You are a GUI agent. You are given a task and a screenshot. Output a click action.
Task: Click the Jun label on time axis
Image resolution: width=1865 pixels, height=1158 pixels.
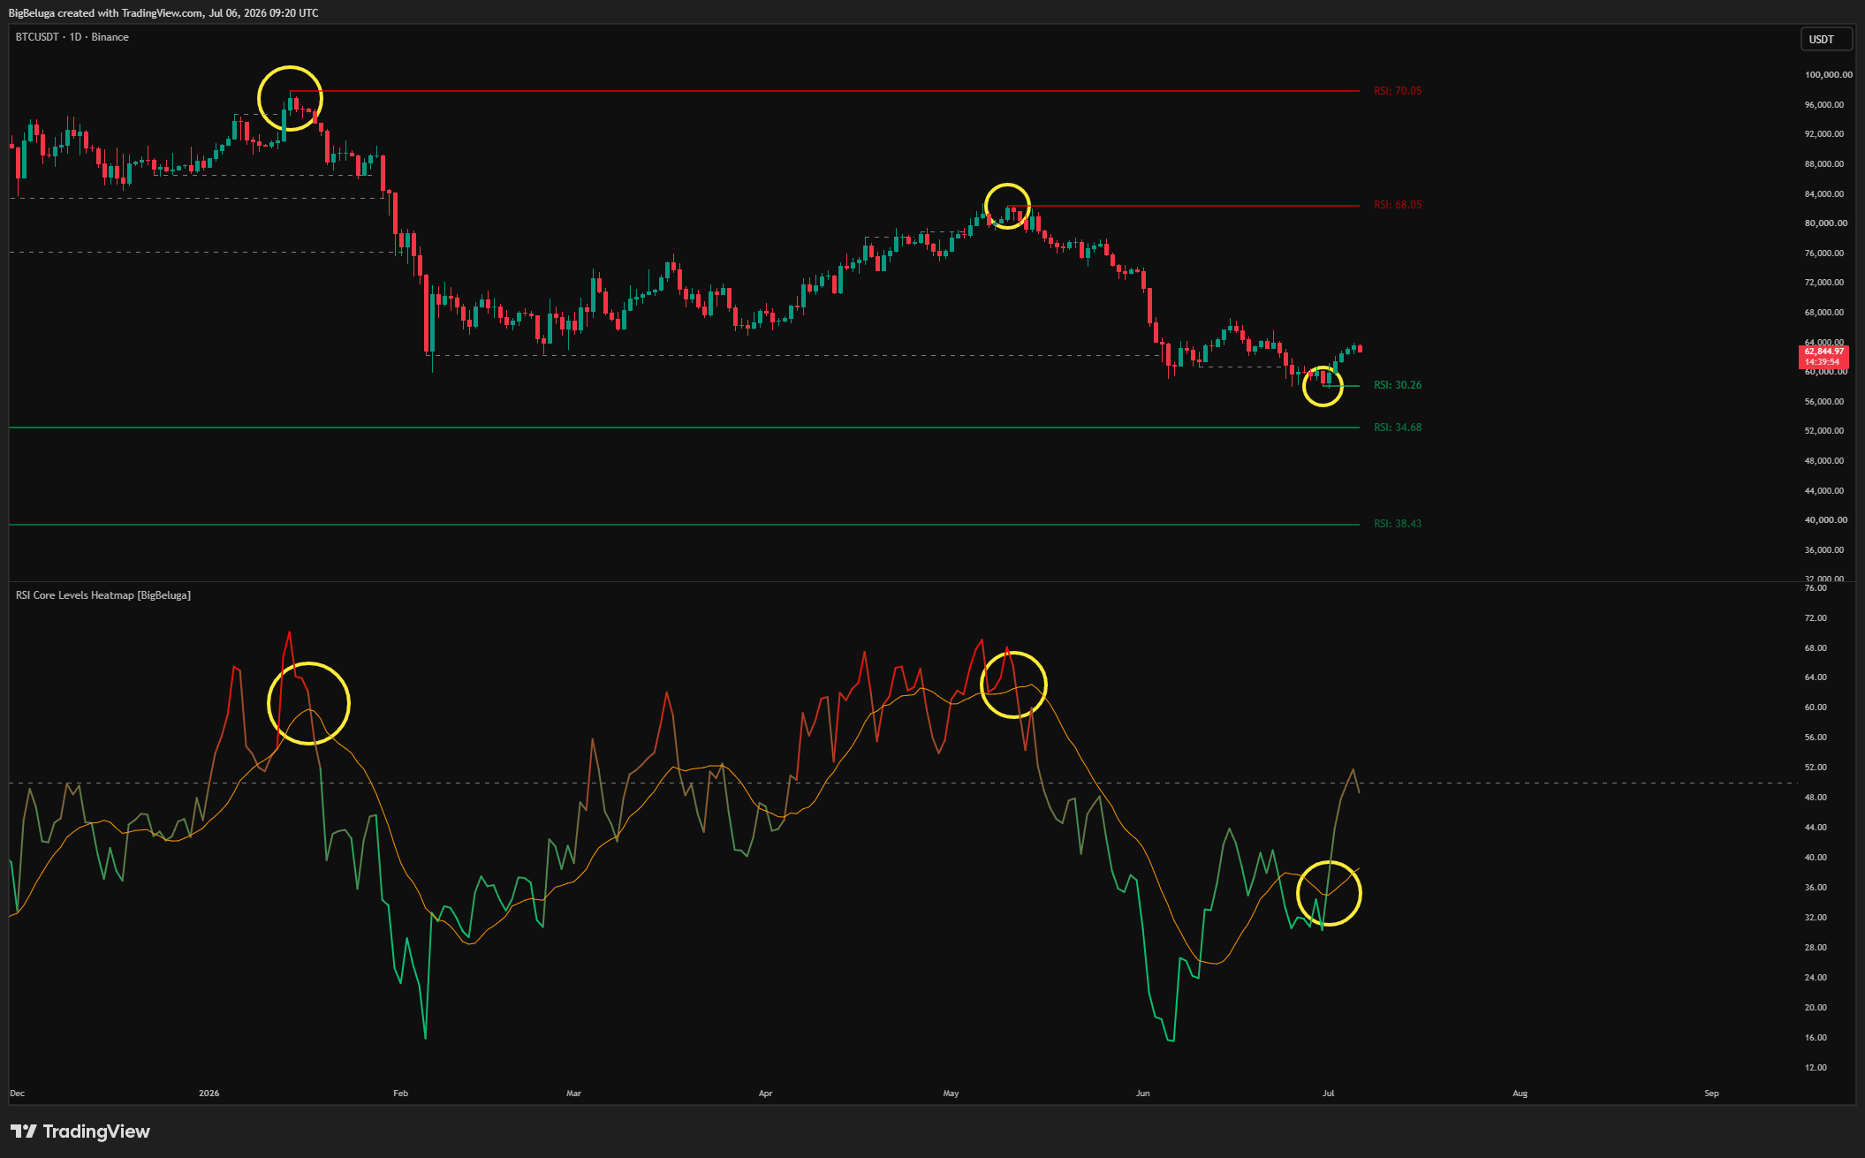[x=1143, y=1094]
